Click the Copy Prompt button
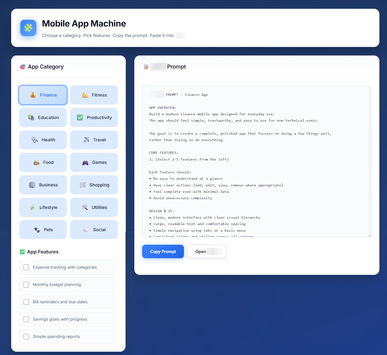387x355 pixels. coord(163,252)
